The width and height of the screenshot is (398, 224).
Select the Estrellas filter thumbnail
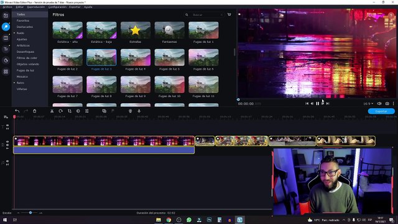(x=136, y=30)
